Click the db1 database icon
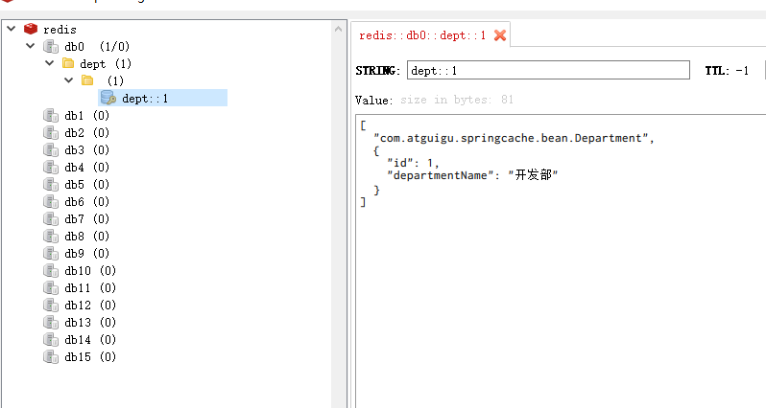Image resolution: width=766 pixels, height=408 pixels. pos(51,116)
